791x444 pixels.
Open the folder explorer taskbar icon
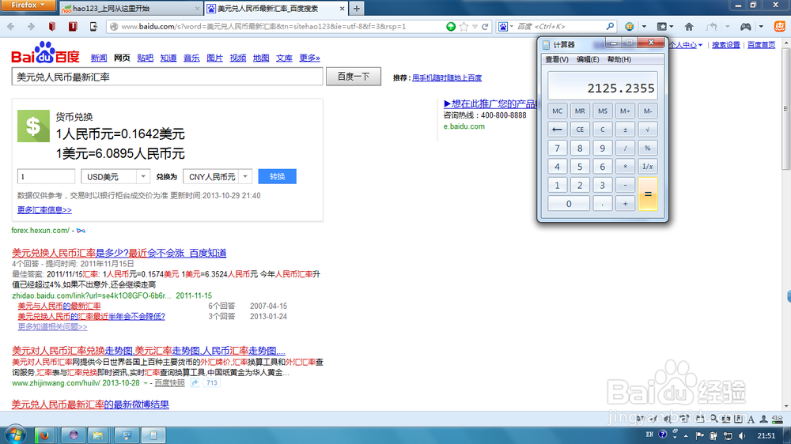point(97,435)
